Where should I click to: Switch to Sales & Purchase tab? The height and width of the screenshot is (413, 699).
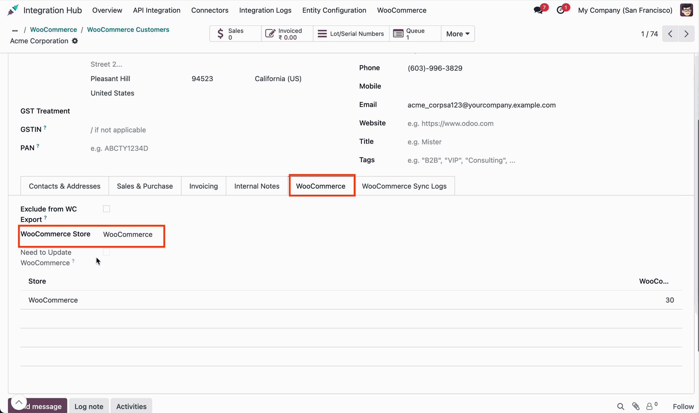click(x=145, y=186)
